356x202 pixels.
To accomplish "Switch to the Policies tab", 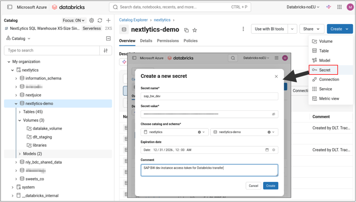I will pos(190,41).
